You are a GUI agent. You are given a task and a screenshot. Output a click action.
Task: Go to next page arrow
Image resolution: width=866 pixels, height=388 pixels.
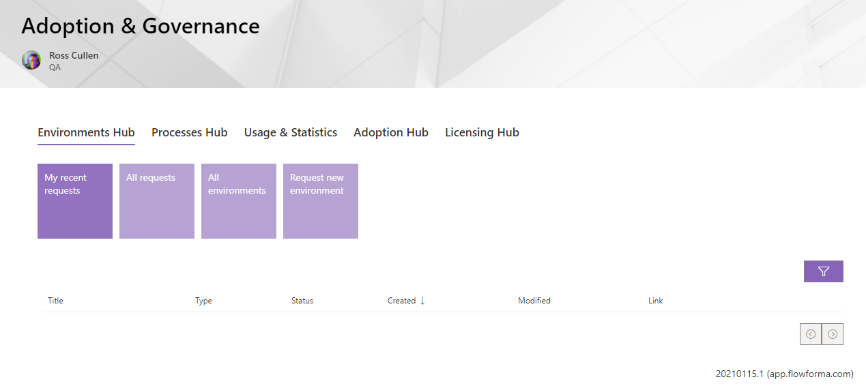[x=833, y=334]
